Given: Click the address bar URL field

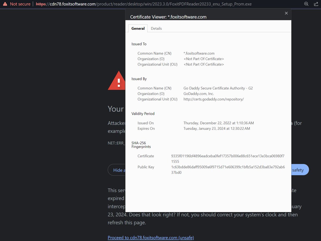Looking at the screenshot, I should point(144,4).
